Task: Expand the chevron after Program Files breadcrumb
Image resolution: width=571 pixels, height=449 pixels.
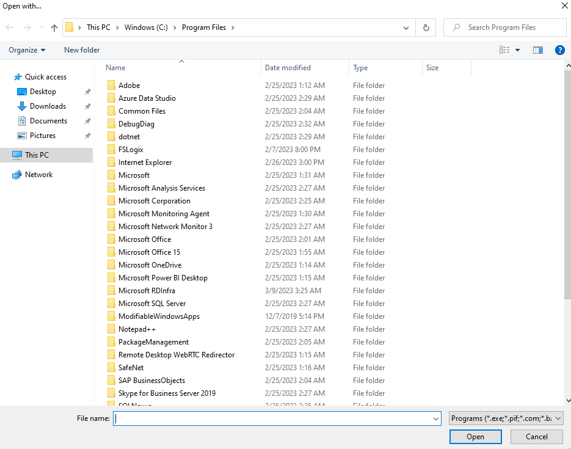Action: (x=233, y=27)
